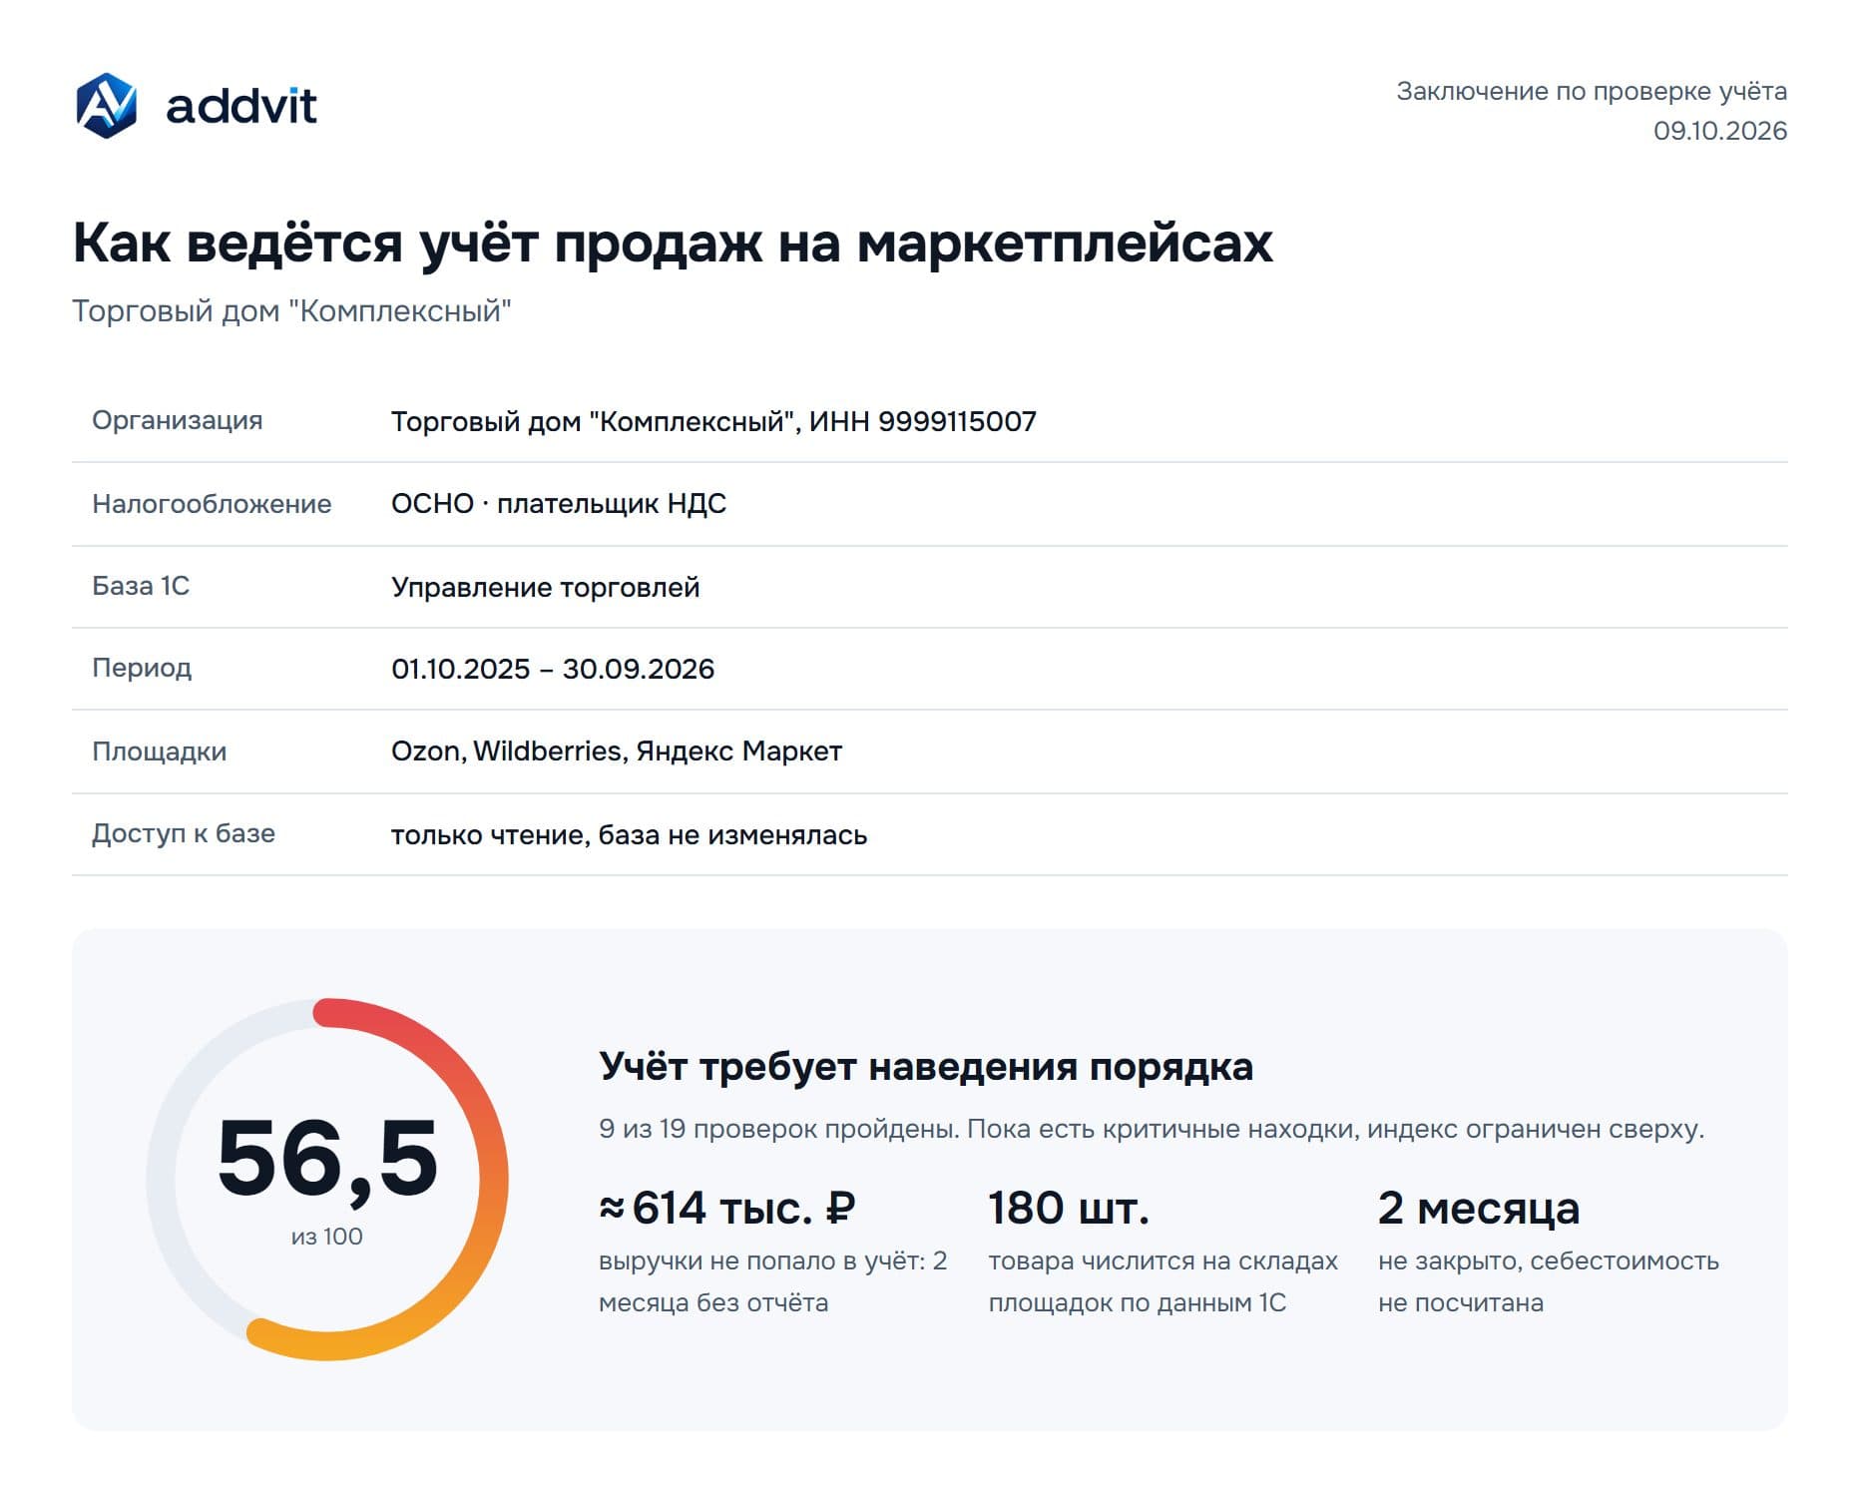The image size is (1860, 1503).
Task: Click the "180 шт." figure
Action: point(1069,1209)
